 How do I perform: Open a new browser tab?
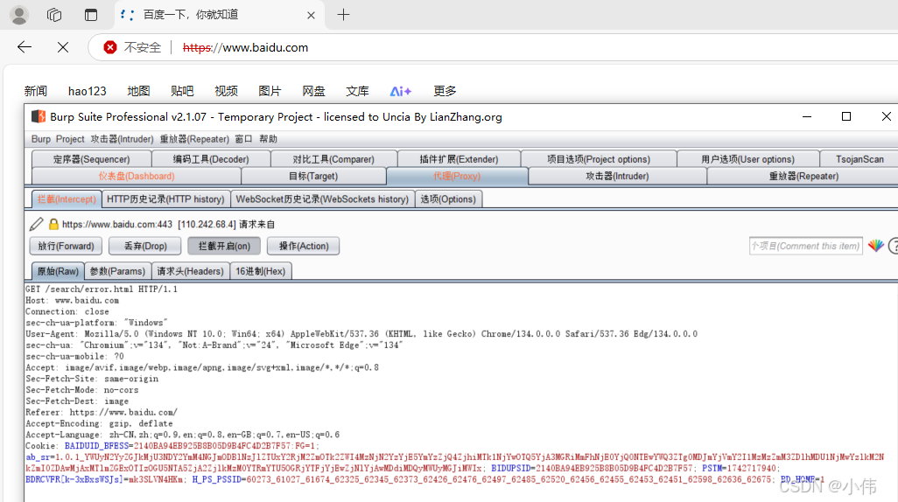(344, 15)
